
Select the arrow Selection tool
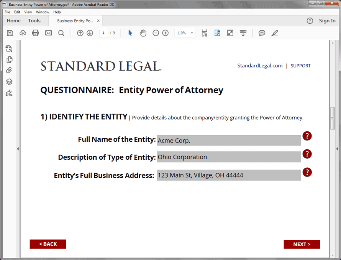[130, 33]
